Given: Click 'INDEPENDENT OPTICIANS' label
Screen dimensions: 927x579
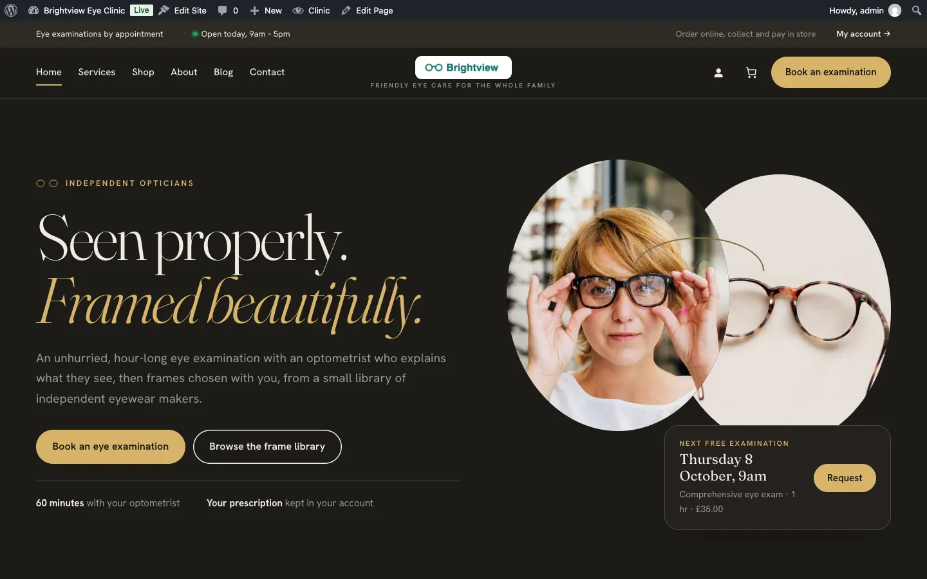Looking at the screenshot, I should [x=129, y=183].
